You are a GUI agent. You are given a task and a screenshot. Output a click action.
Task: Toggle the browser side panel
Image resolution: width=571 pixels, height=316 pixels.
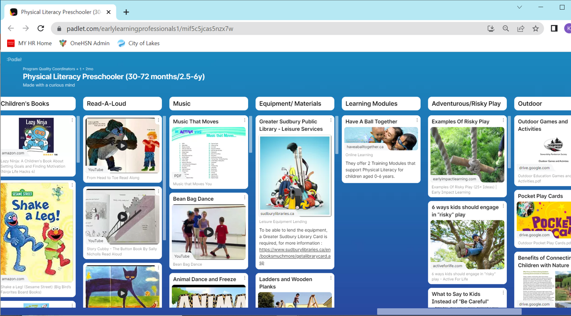point(554,28)
